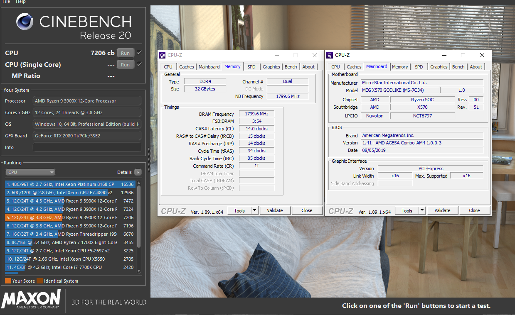This screenshot has width=515, height=315.
Task: Switch to CPU tab in Memory CPU-Z window
Action: pyautogui.click(x=168, y=67)
